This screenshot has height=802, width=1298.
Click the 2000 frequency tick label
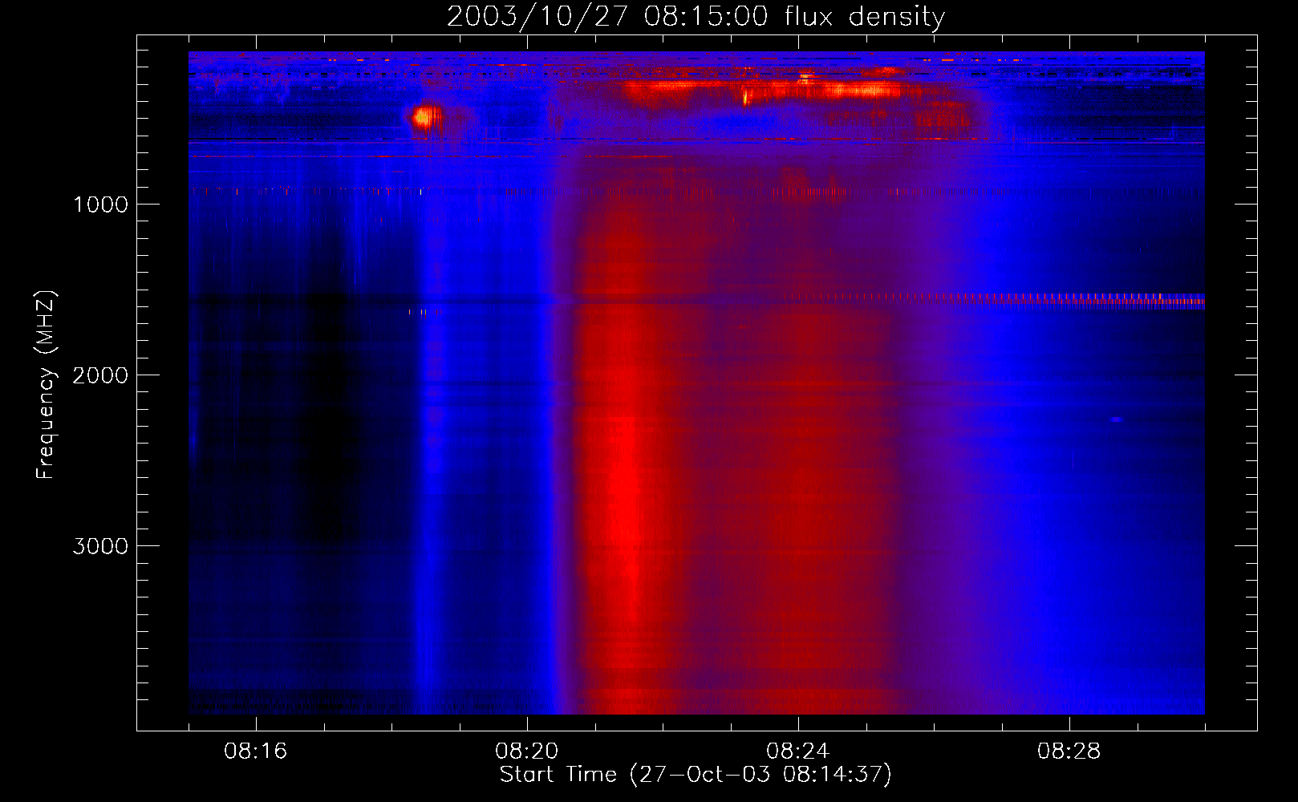[100, 375]
